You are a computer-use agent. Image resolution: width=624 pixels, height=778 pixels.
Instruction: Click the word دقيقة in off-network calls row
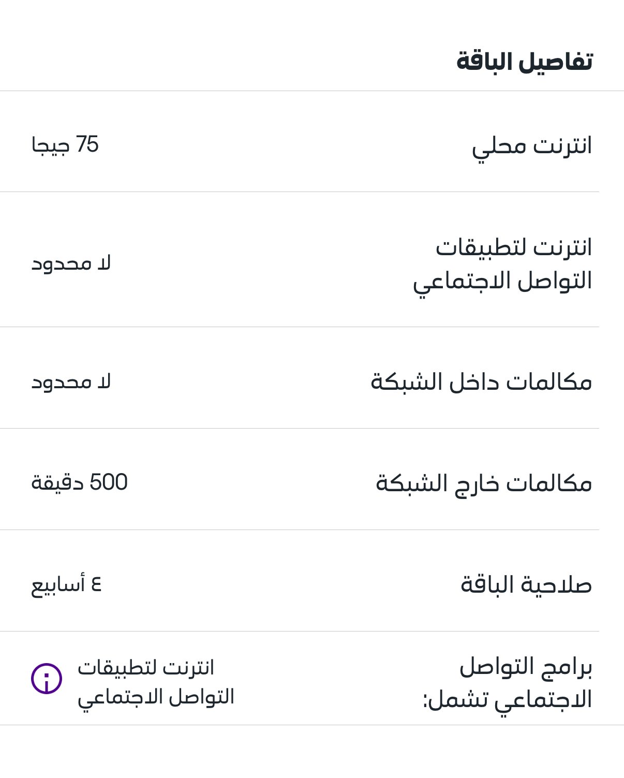coord(57,483)
